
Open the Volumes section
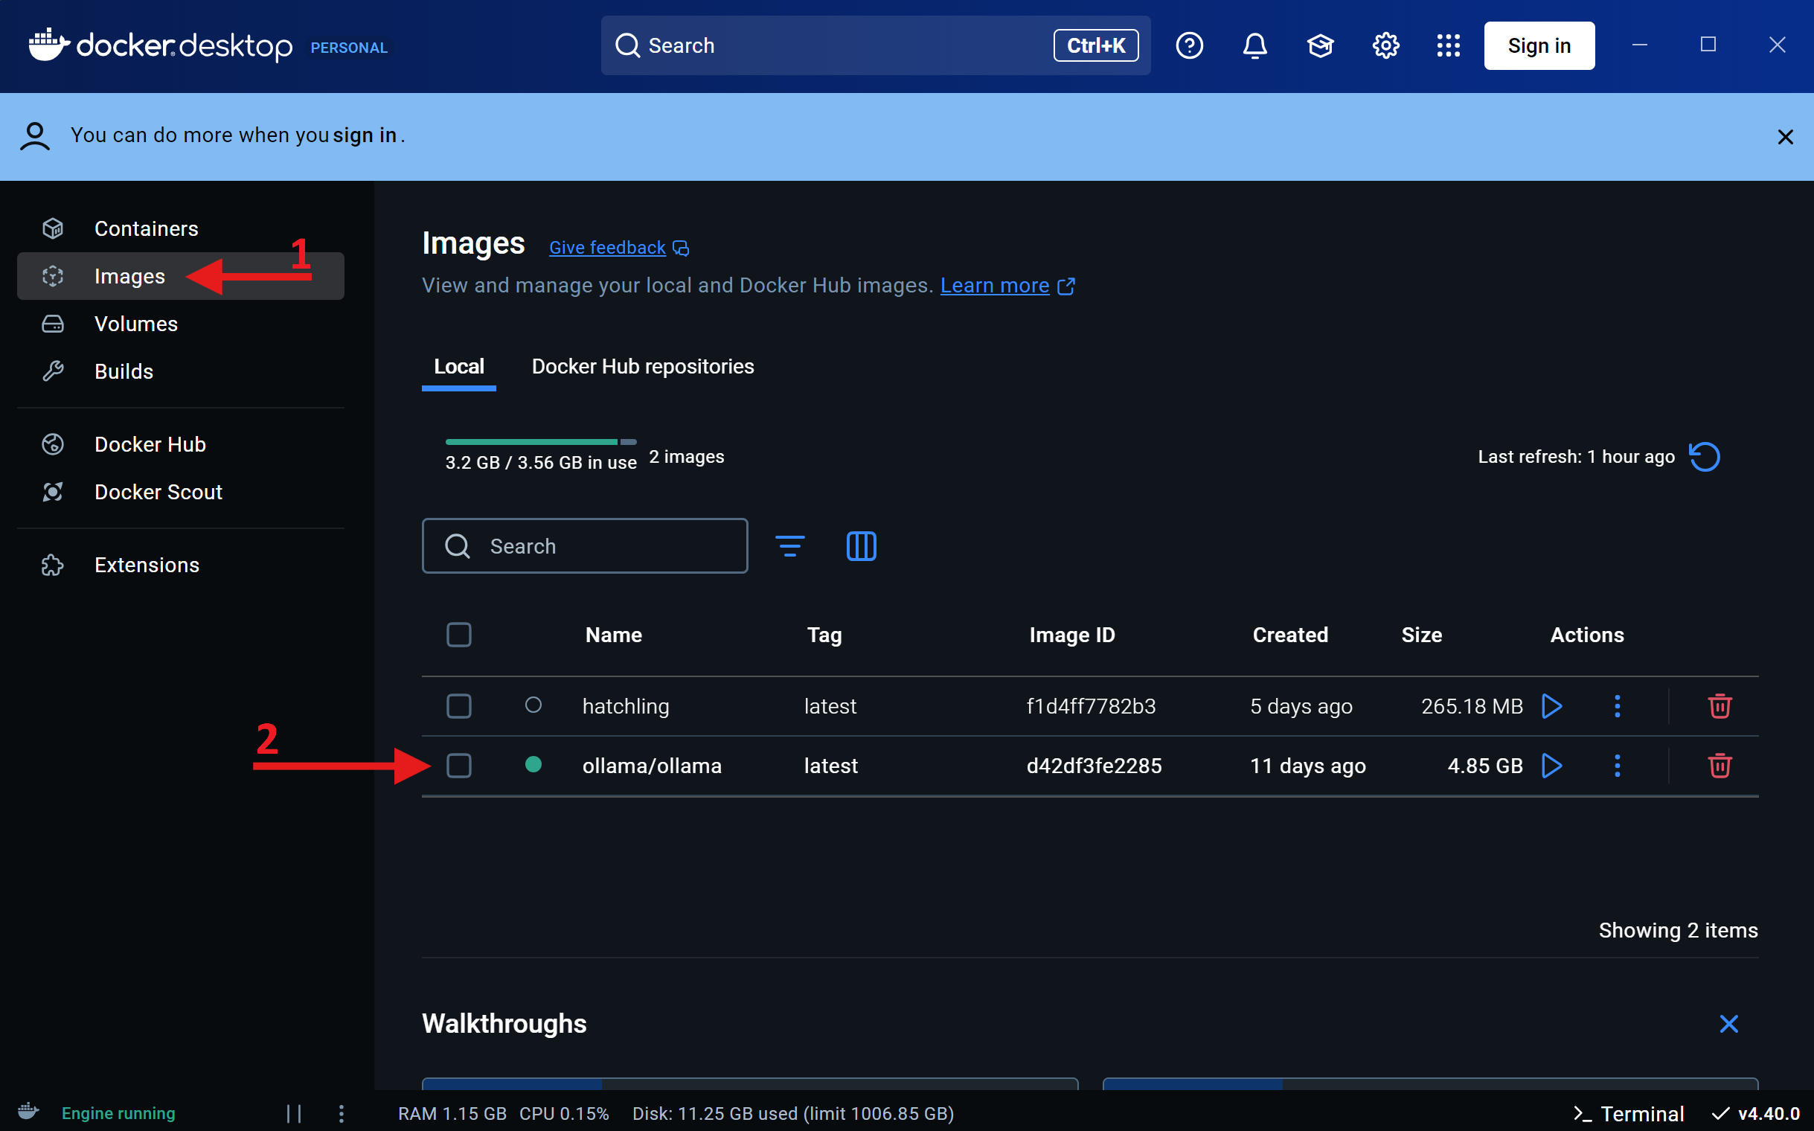(x=179, y=324)
